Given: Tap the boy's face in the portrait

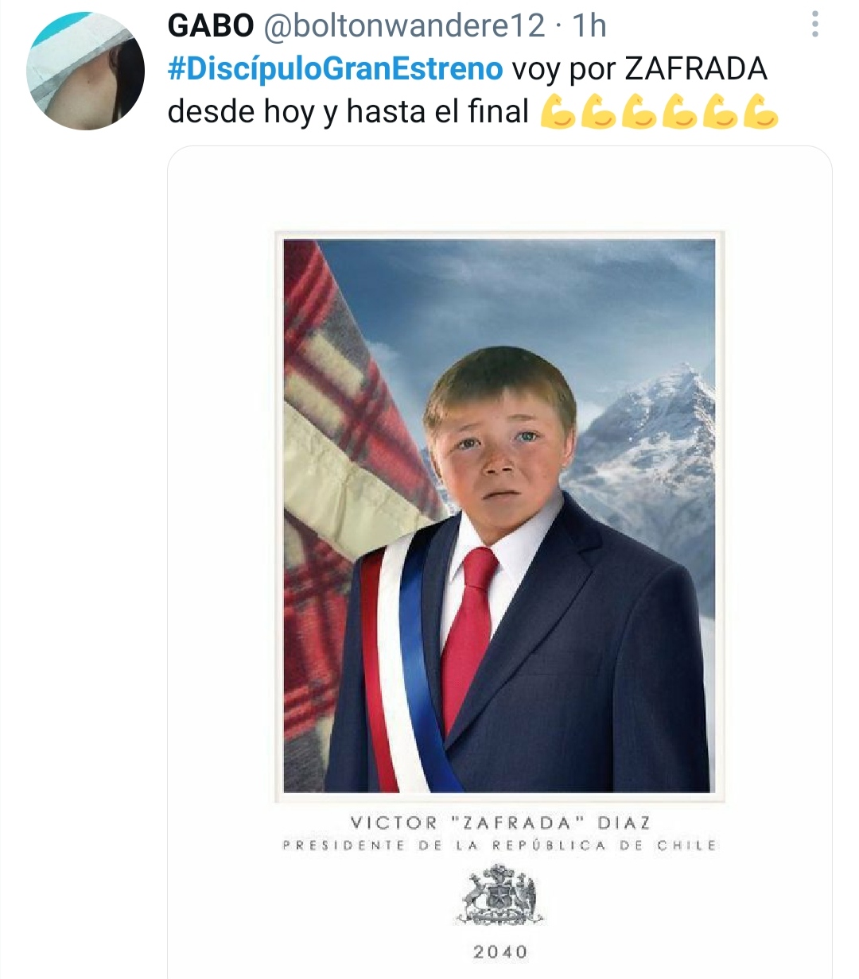Looking at the screenshot, I should pos(499,453).
